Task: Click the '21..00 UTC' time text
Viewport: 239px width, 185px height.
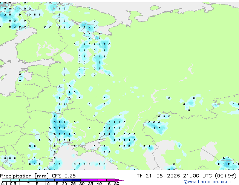Action: coord(198,176)
